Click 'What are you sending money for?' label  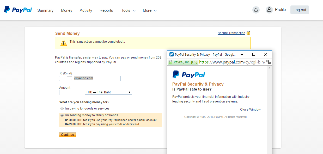(x=84, y=102)
